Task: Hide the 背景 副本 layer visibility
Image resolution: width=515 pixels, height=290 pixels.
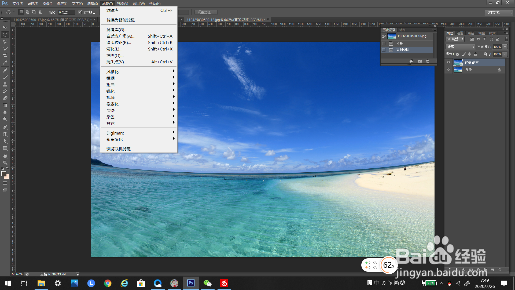Action: click(448, 62)
